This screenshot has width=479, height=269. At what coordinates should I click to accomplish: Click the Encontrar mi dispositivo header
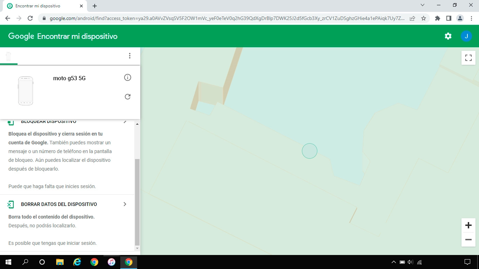pyautogui.click(x=77, y=36)
